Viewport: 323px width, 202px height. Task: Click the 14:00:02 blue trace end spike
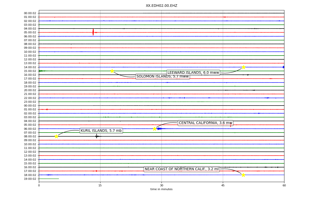click(283, 67)
